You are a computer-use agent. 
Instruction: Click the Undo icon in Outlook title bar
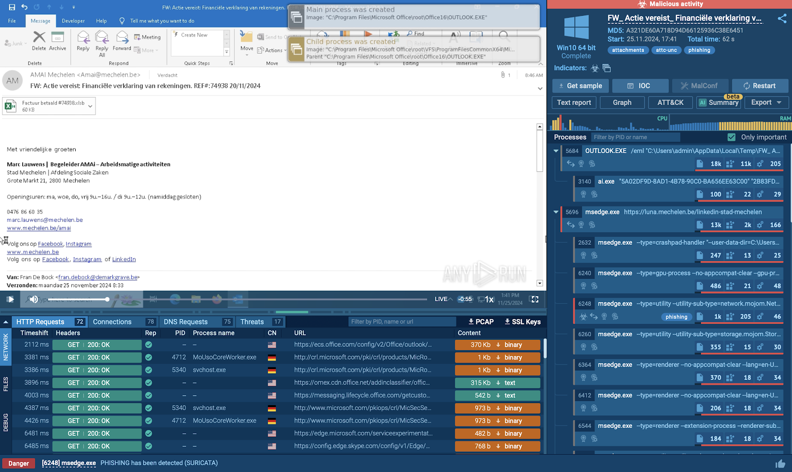[24, 7]
